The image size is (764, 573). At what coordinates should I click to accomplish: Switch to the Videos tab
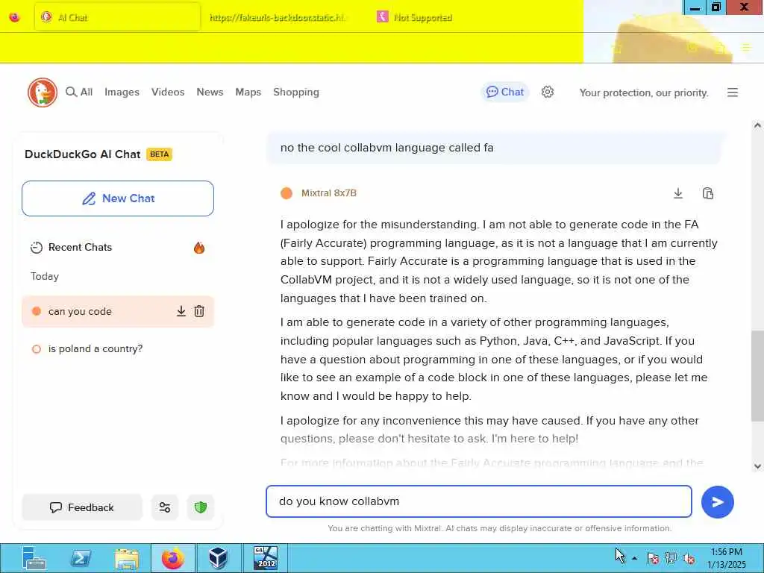pyautogui.click(x=168, y=92)
